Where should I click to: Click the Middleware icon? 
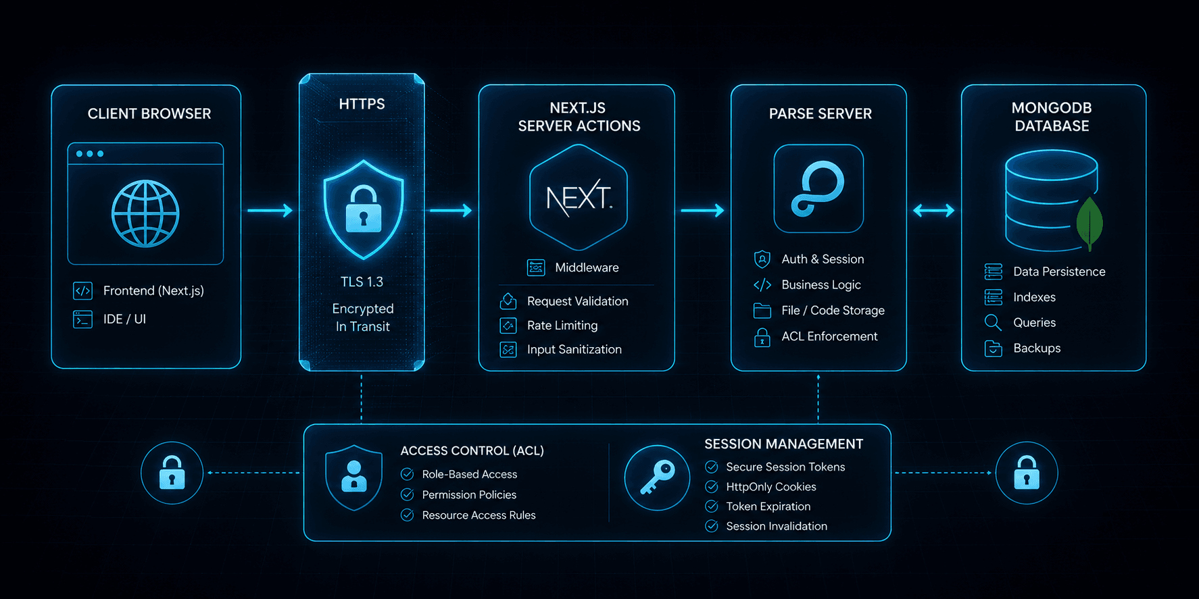click(536, 268)
